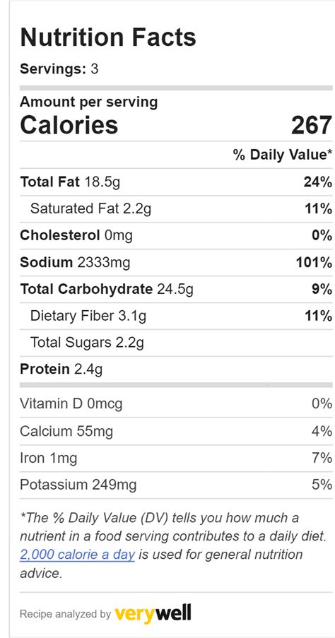Click the 101% sodium daily value
This screenshot has width=335, height=638.
tap(314, 262)
